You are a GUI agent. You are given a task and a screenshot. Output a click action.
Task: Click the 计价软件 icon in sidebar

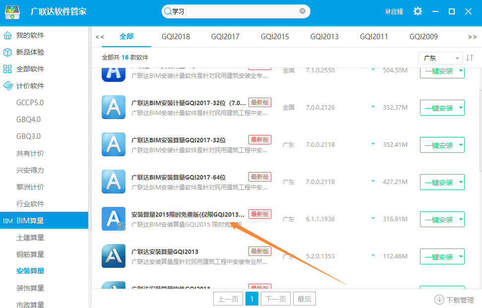point(7,86)
